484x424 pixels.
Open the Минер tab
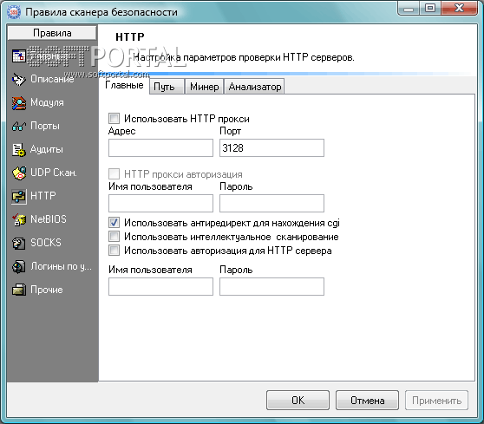click(x=204, y=87)
